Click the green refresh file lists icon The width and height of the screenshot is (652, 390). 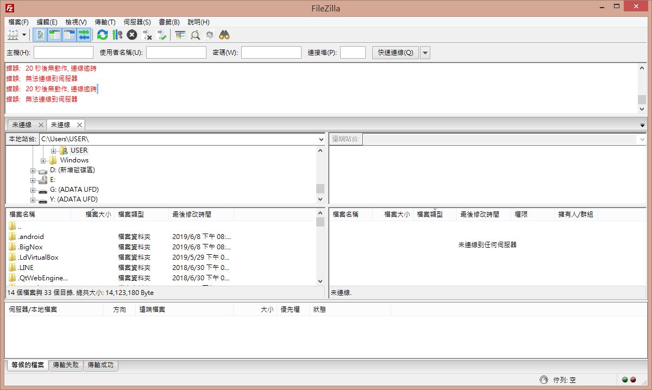102,35
